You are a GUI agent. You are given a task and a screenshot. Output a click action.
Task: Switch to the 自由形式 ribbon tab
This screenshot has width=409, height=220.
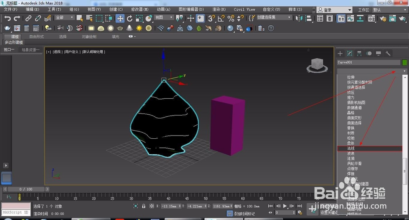(36, 37)
